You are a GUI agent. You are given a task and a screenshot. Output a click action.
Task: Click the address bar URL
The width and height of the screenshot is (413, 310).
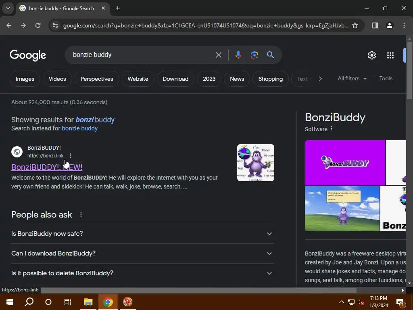206,25
